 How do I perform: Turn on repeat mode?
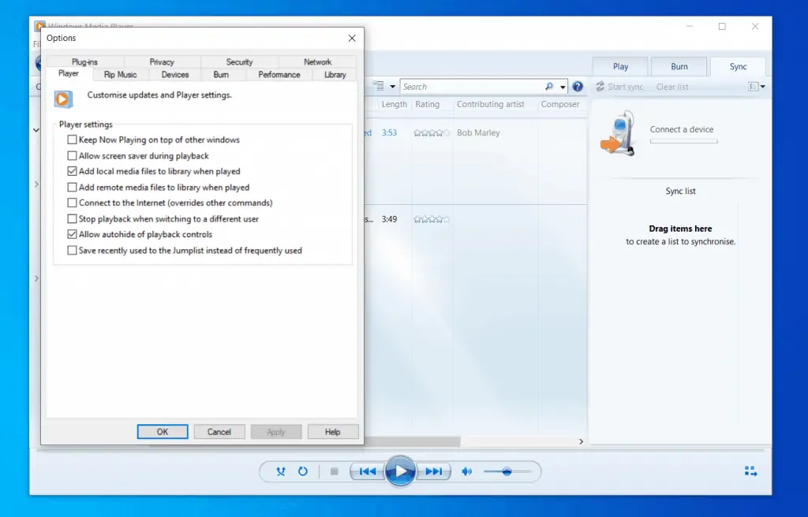tap(303, 471)
